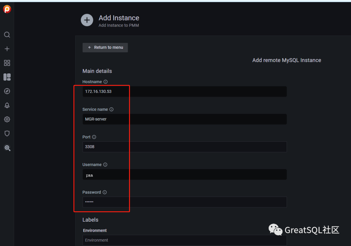Open the Configuration gear icon
This screenshot has height=246, width=351.
[7, 119]
